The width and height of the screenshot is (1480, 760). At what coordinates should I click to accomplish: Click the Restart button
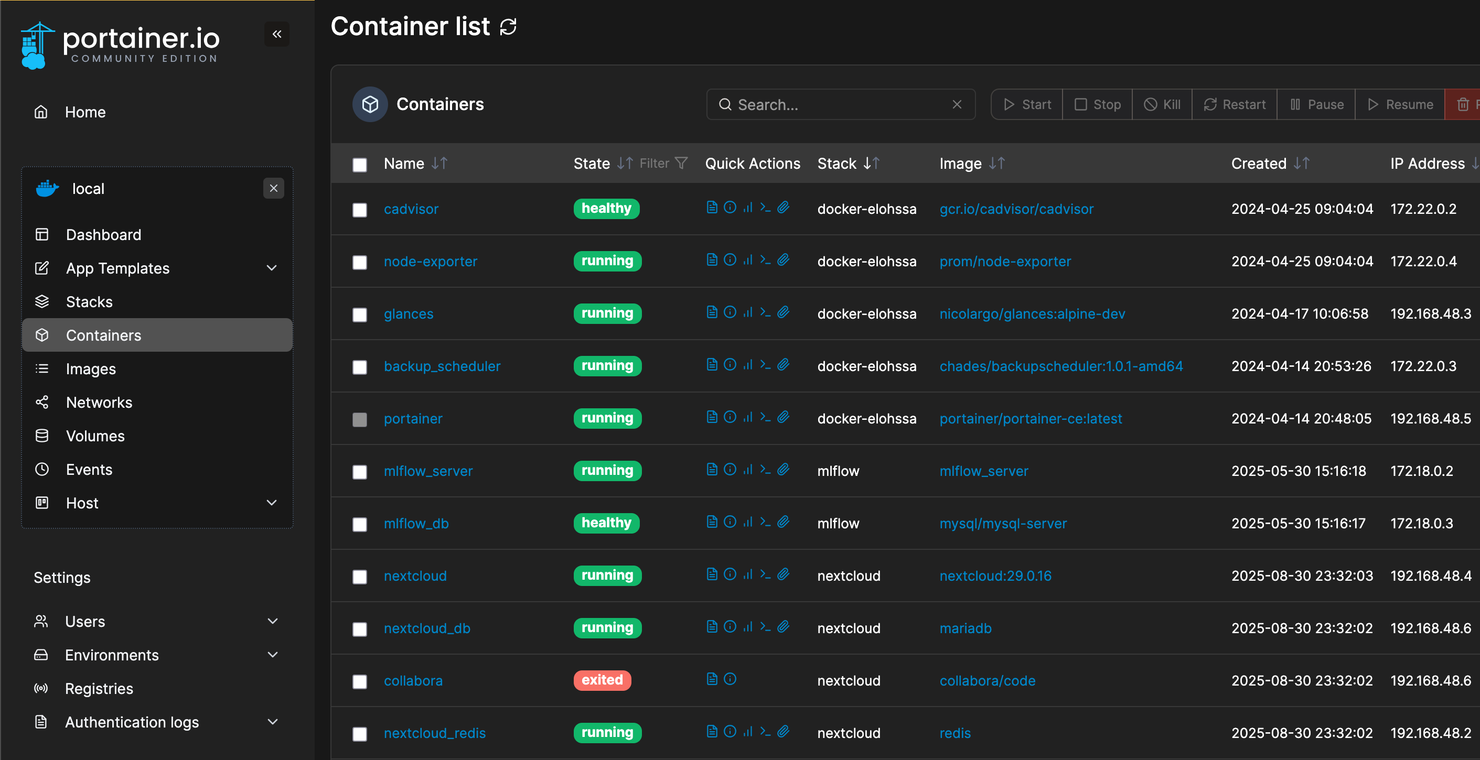[x=1234, y=104]
